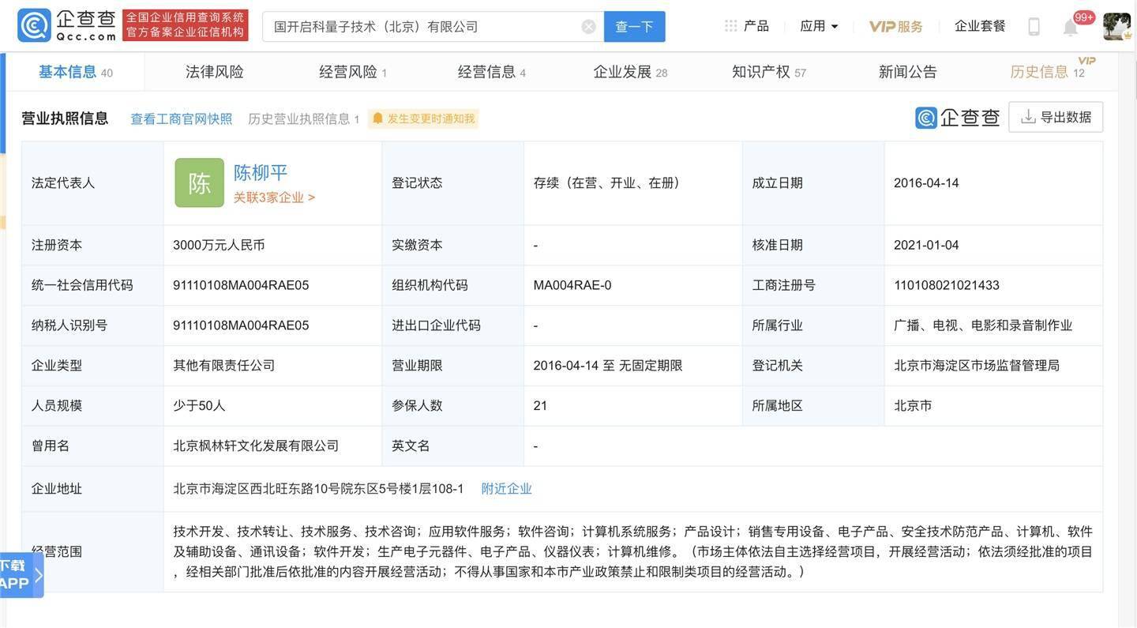Open 附近企业 link
Screen dimensions: 1137x628
[507, 488]
